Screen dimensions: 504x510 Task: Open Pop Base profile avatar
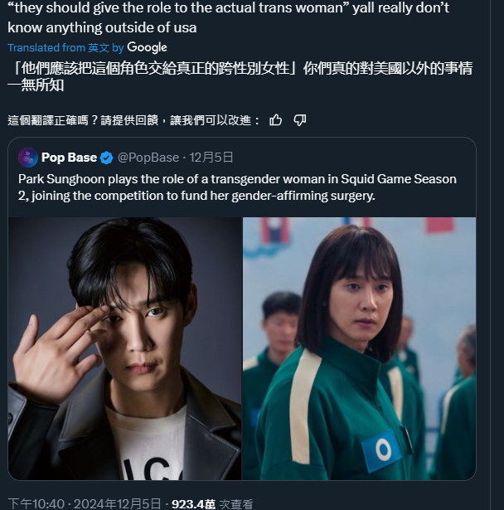tap(28, 158)
